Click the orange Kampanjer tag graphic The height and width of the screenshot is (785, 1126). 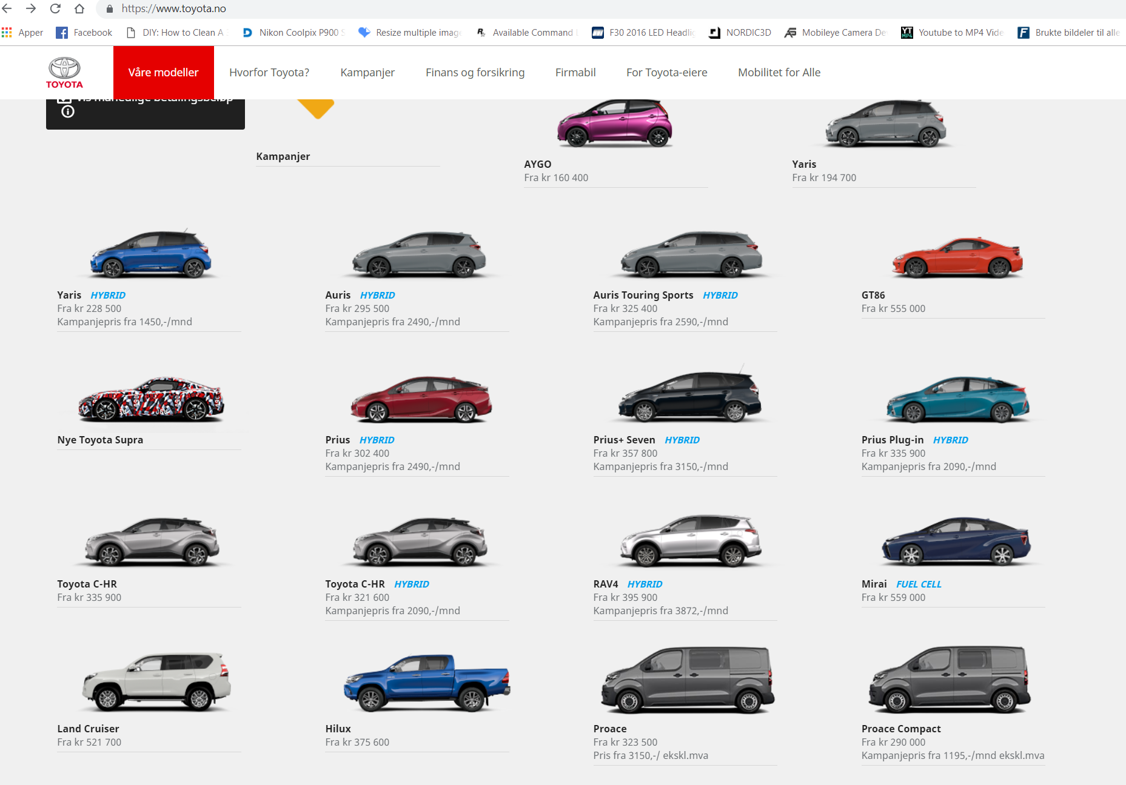tap(316, 109)
